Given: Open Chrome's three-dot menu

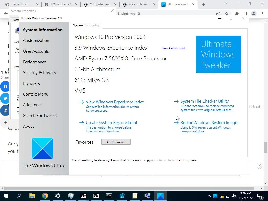Looking at the screenshot, I should coord(262,14).
